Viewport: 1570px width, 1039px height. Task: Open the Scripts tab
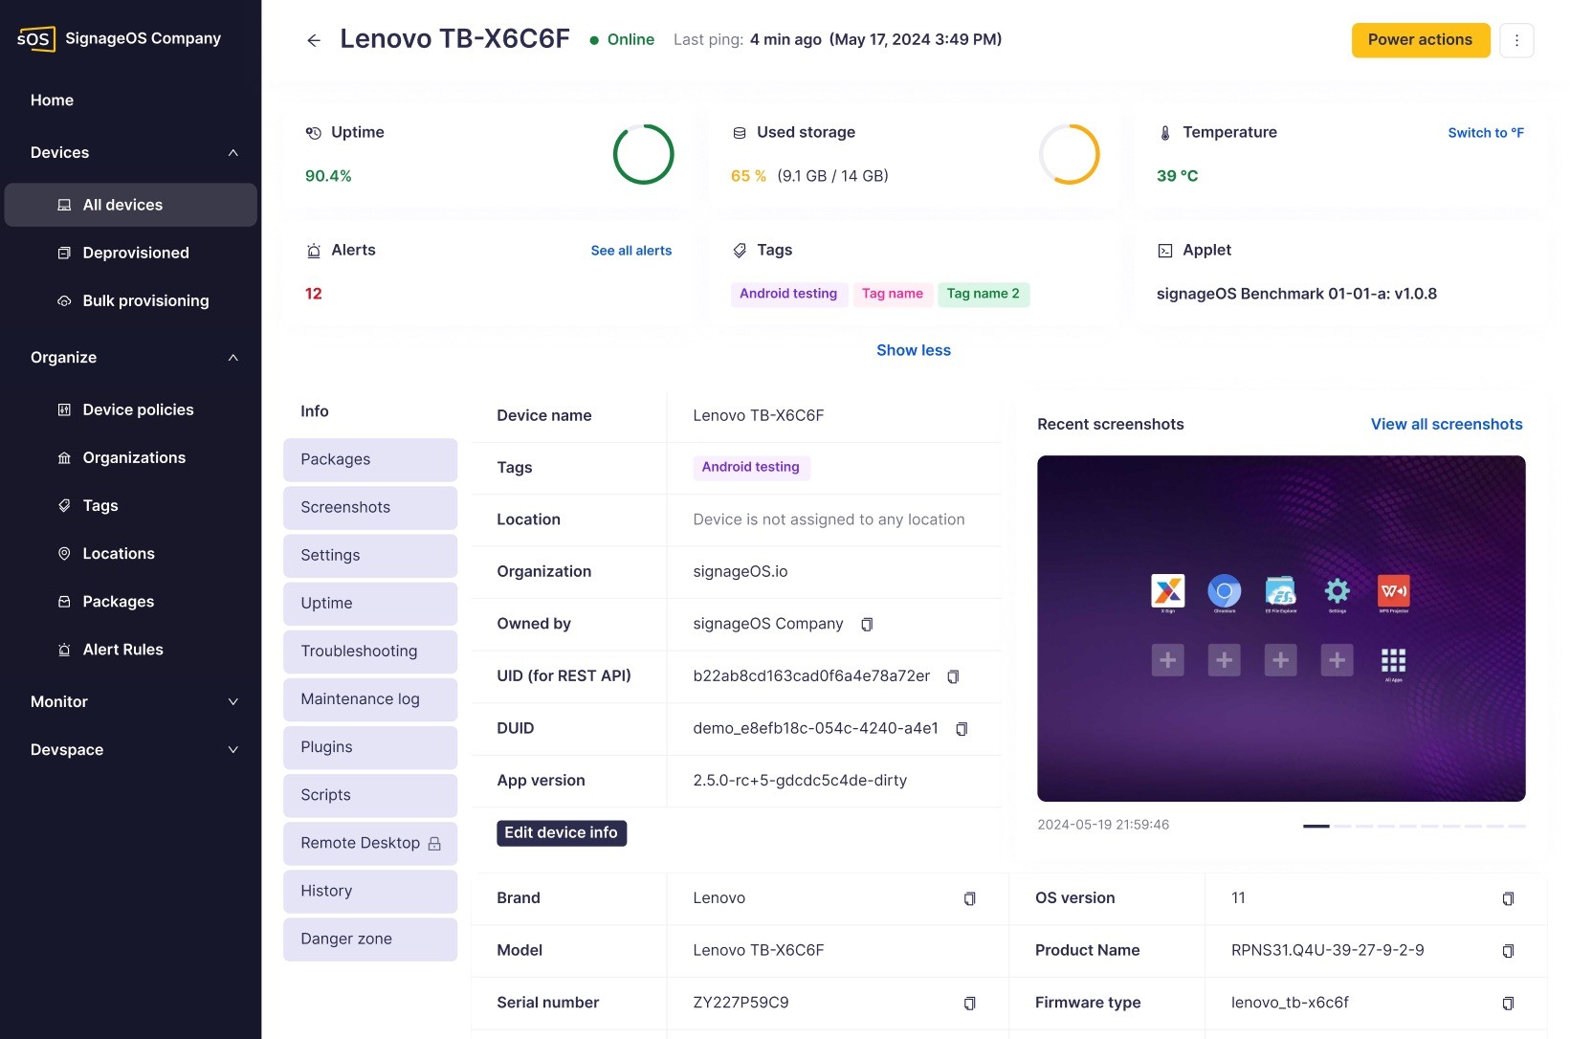(370, 795)
